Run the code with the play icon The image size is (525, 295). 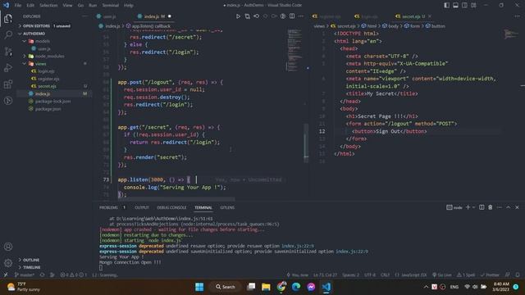point(238,16)
